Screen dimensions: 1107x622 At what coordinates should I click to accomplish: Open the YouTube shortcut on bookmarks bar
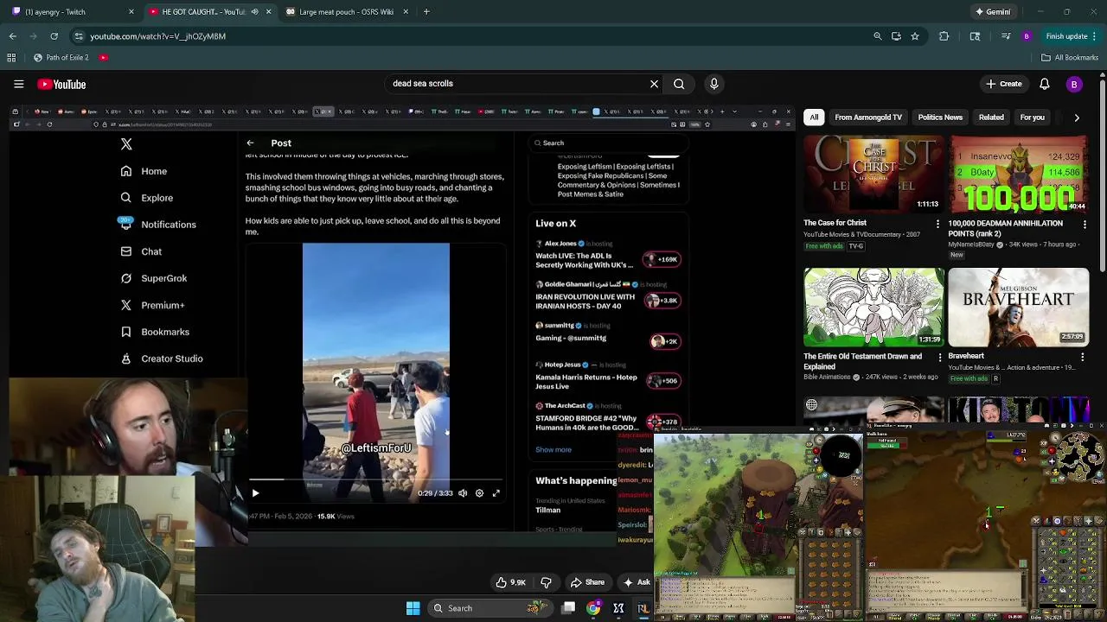[103, 57]
